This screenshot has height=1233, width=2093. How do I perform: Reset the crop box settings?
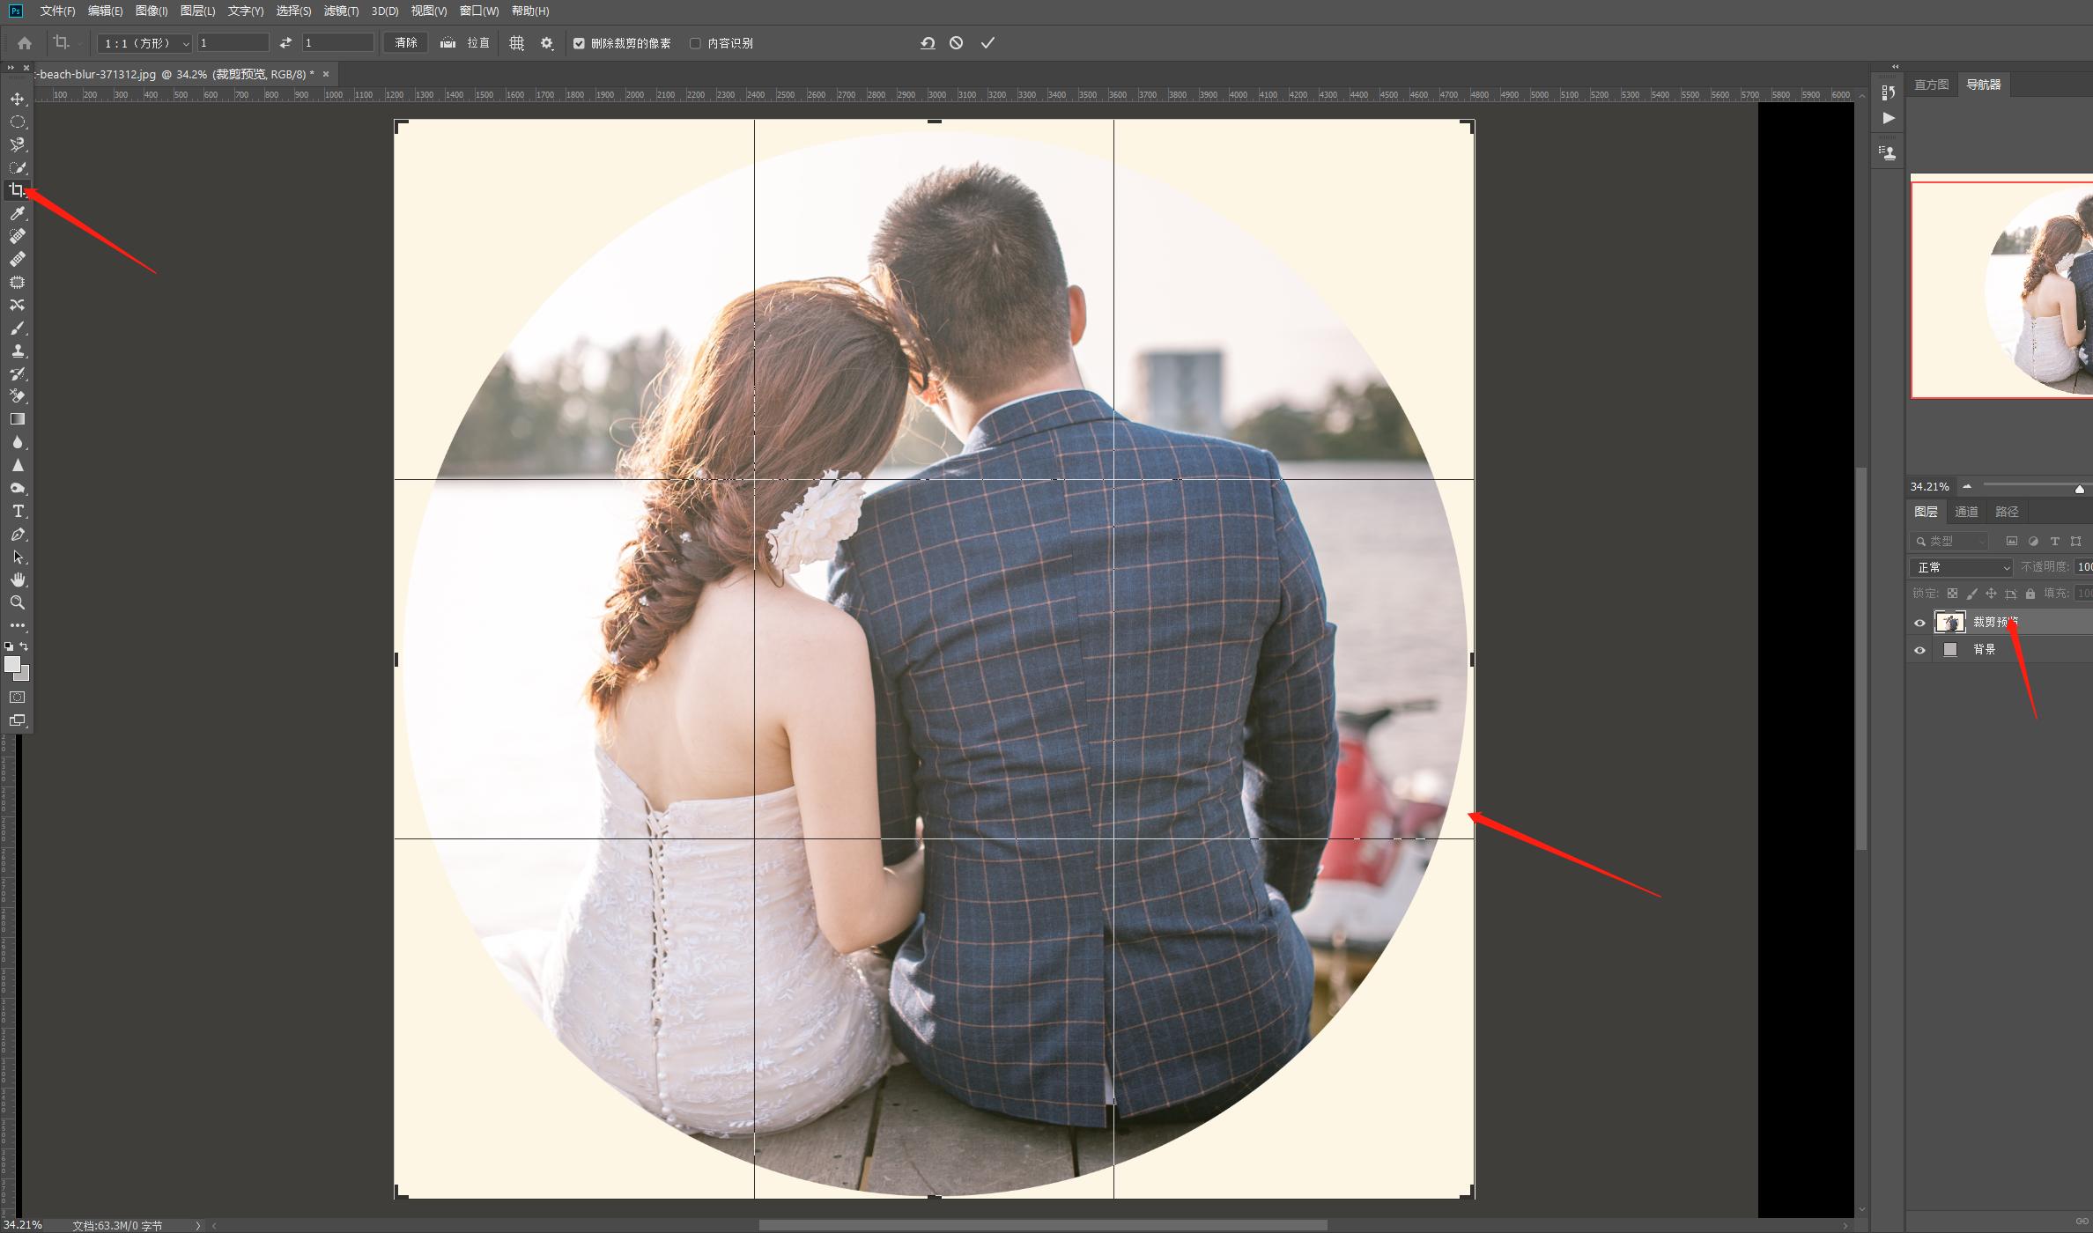tap(928, 43)
